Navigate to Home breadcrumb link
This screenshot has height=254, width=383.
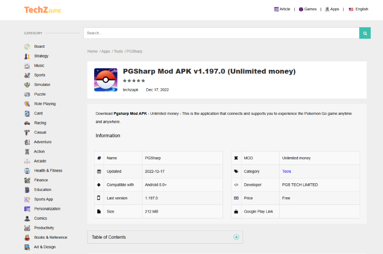coord(92,51)
